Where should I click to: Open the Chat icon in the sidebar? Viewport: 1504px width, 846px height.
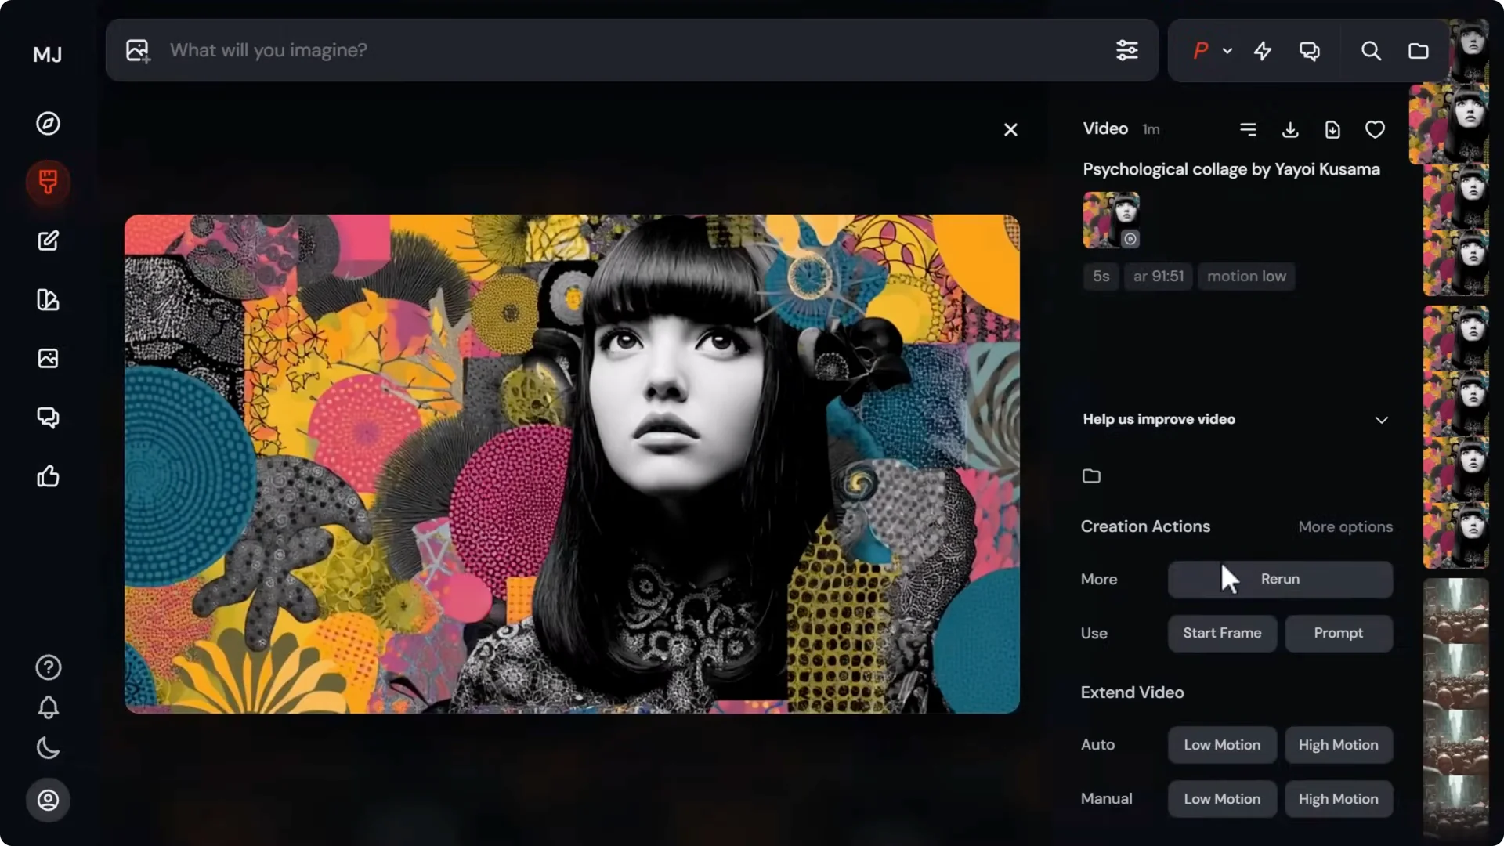(49, 417)
